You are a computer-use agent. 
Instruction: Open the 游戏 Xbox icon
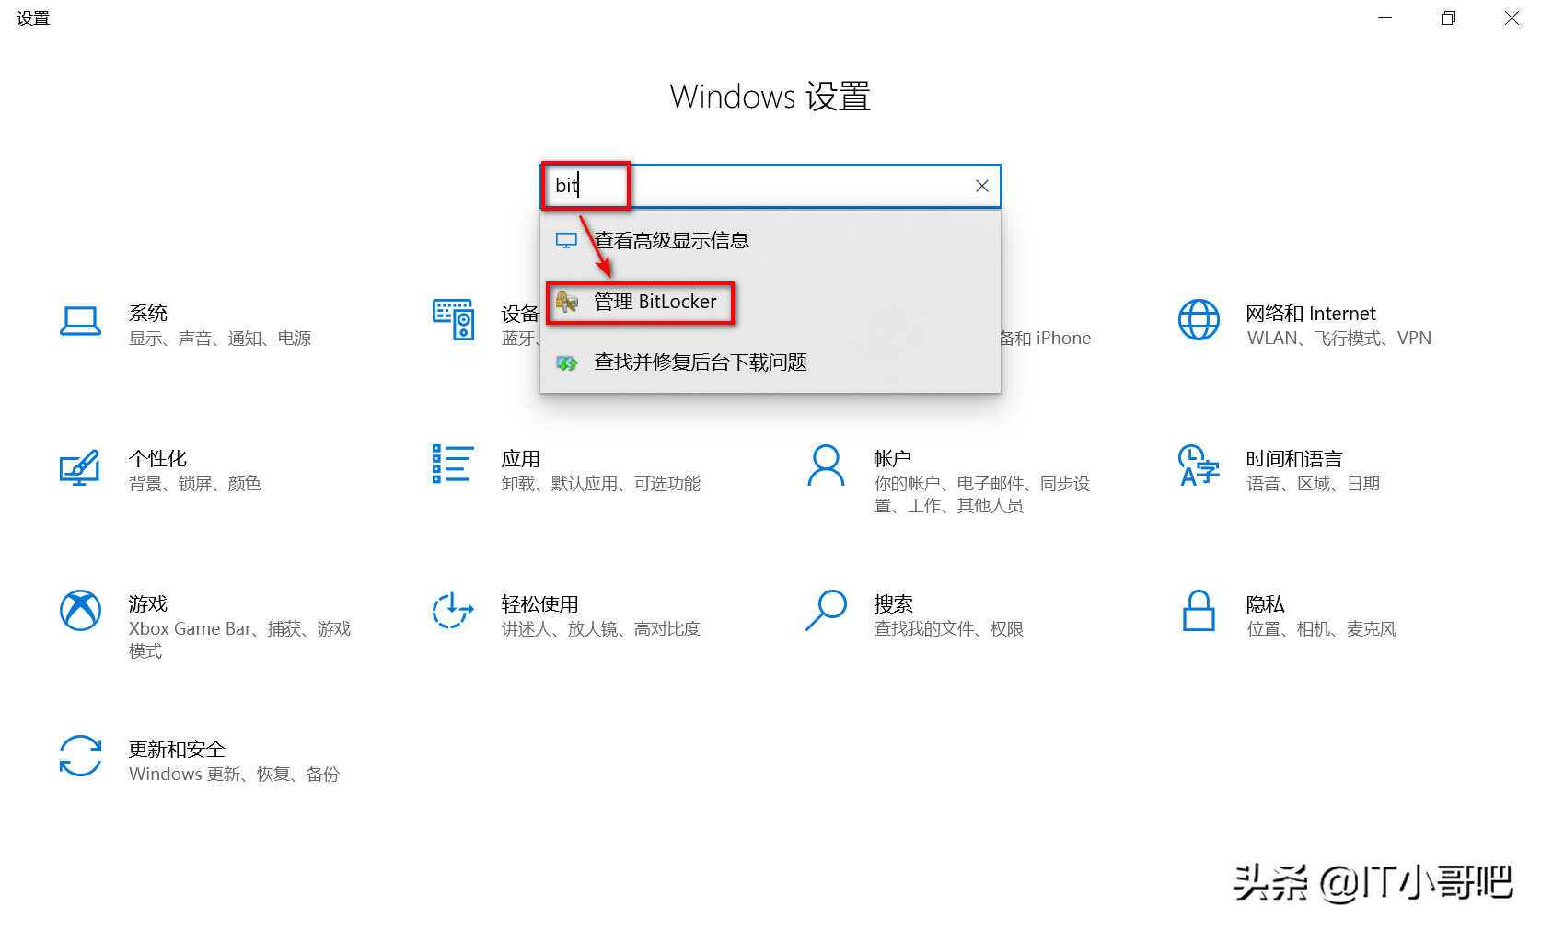coord(80,611)
